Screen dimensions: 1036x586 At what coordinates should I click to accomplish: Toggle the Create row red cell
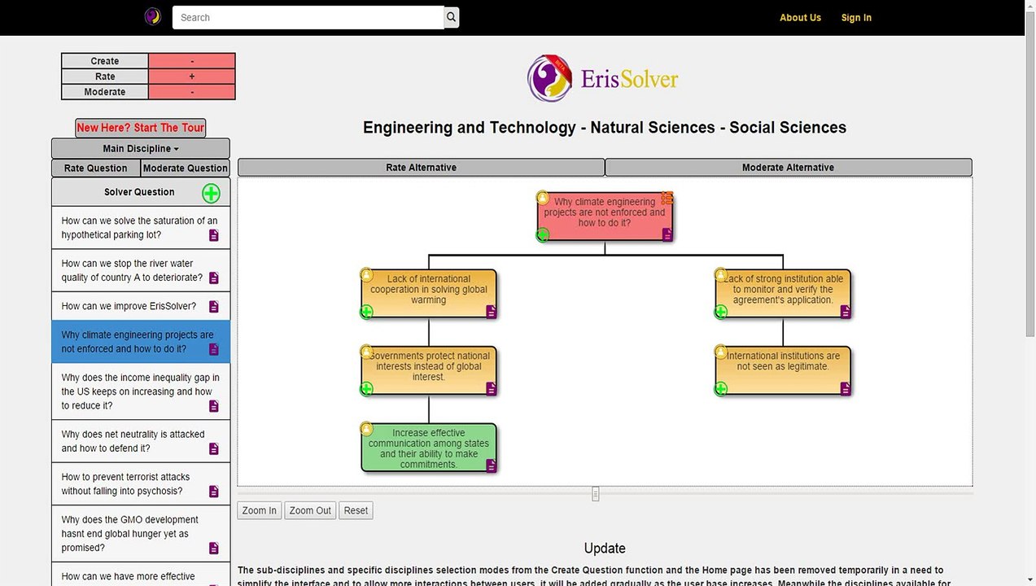(192, 61)
